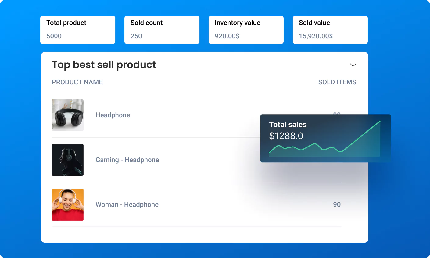The width and height of the screenshot is (430, 258).
Task: Sort by PRODUCT NAME column header
Action: [x=77, y=82]
